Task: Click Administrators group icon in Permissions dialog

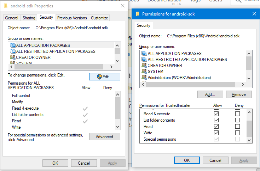Action: point(144,78)
